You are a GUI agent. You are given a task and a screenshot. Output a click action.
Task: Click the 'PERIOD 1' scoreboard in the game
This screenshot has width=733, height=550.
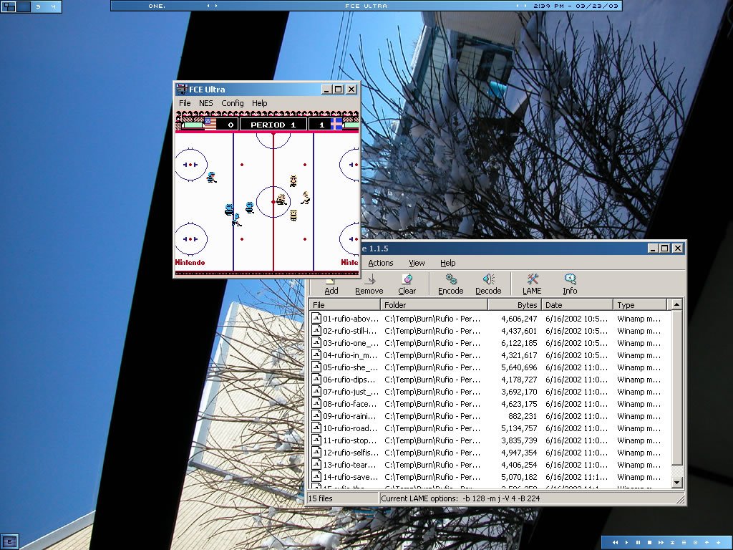[x=273, y=125]
